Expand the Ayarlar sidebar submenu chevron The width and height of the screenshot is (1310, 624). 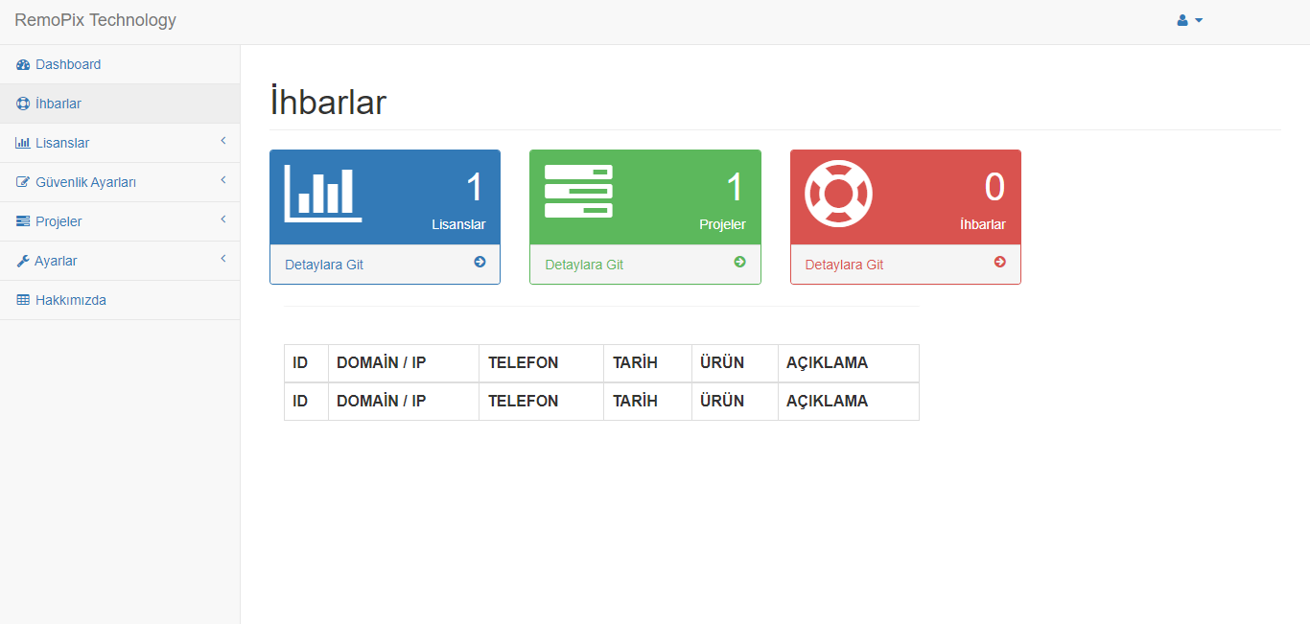222,260
